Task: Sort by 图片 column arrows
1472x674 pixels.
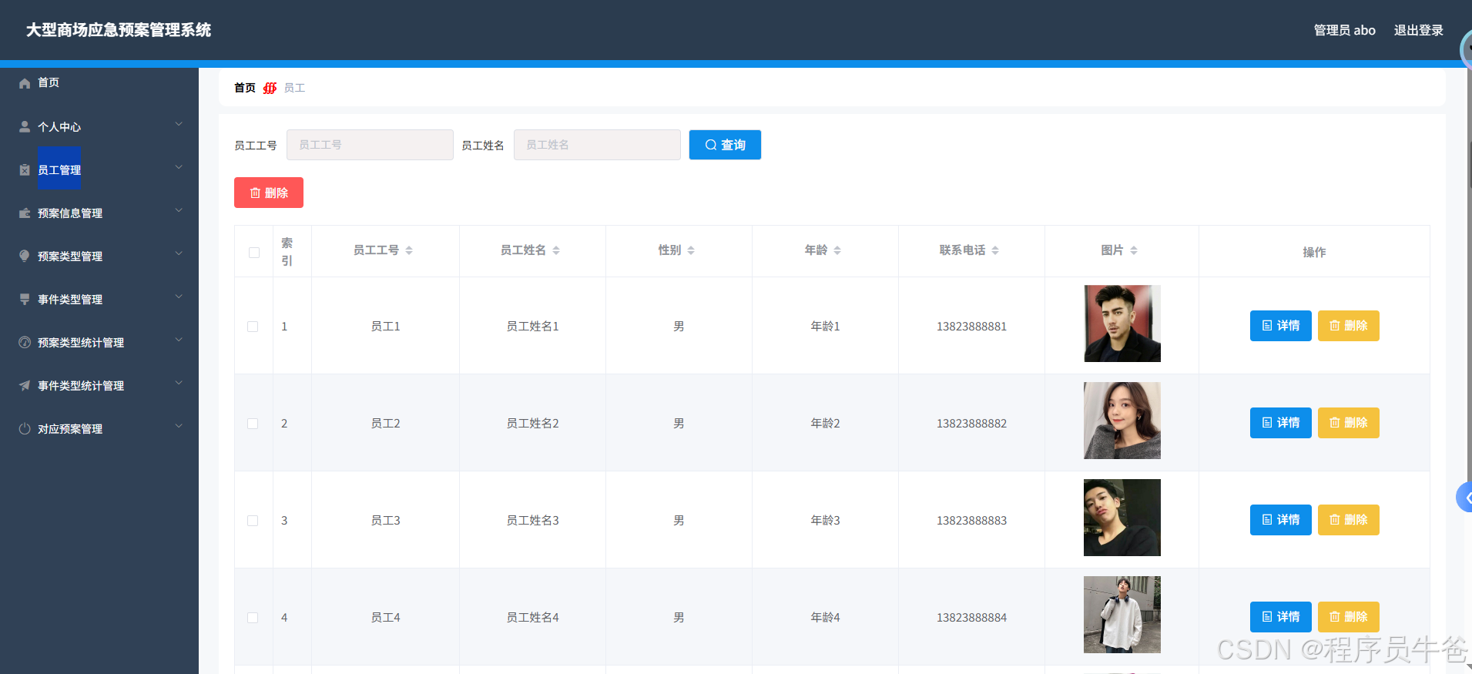Action: click(1134, 250)
